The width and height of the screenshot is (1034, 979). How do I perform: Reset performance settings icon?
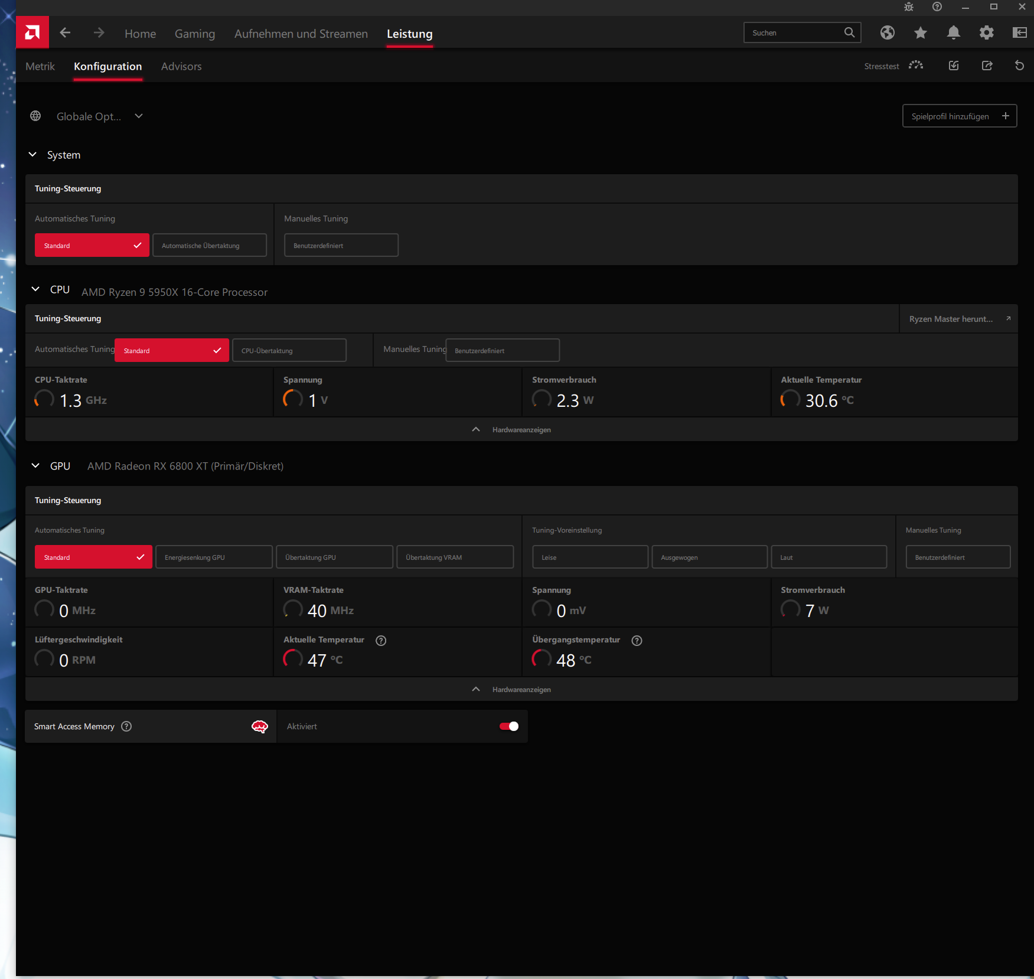point(1020,66)
